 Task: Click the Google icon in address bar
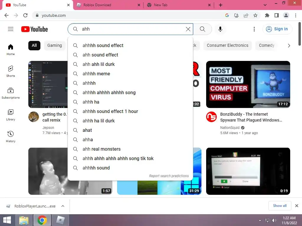click(227, 15)
